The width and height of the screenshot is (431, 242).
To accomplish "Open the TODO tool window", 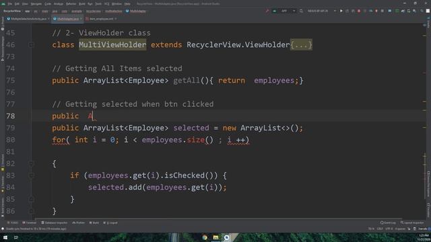I will (13, 223).
